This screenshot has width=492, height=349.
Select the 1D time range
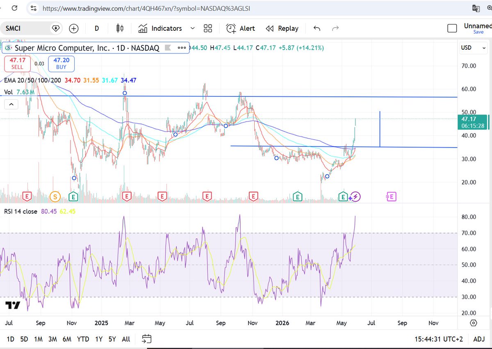pos(11,339)
